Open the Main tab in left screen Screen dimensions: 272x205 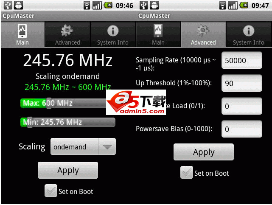(x=22, y=34)
